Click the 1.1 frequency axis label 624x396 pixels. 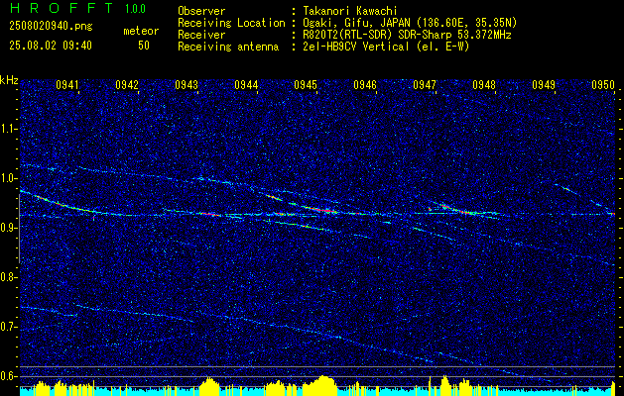[8, 129]
